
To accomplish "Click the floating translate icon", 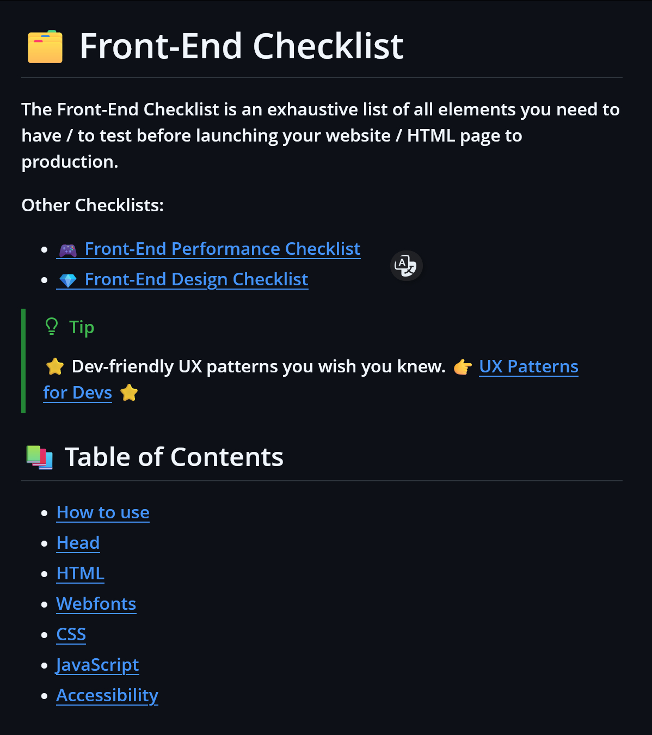I will [406, 266].
